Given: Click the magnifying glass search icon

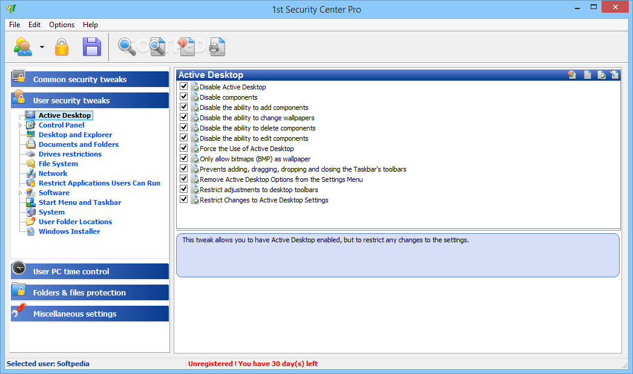Looking at the screenshot, I should [126, 47].
